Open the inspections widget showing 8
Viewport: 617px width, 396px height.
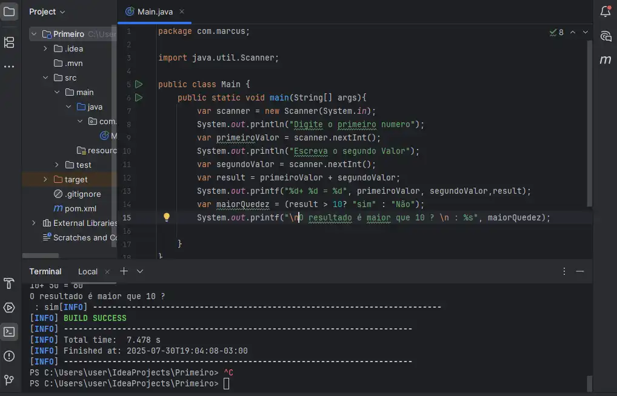tap(556, 32)
